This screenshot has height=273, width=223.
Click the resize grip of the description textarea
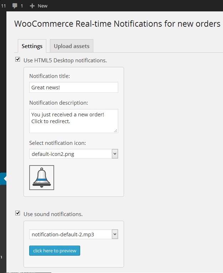[x=115, y=131]
